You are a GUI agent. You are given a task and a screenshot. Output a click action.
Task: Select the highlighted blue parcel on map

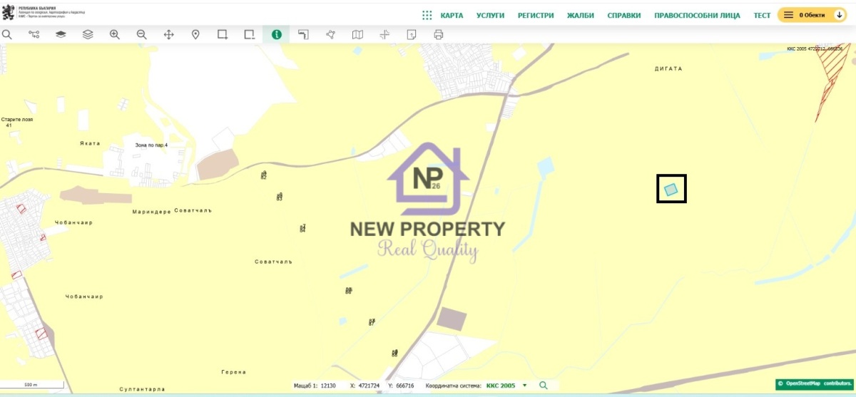[x=671, y=190]
